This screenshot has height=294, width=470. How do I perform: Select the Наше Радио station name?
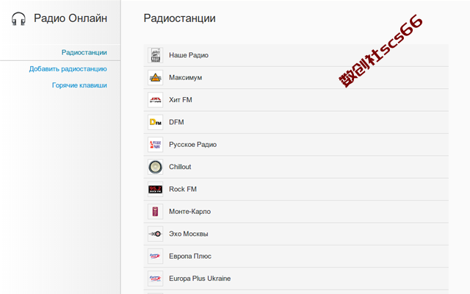point(189,55)
